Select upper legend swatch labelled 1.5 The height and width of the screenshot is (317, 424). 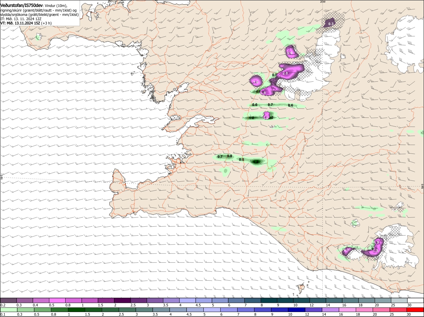click(x=106, y=300)
